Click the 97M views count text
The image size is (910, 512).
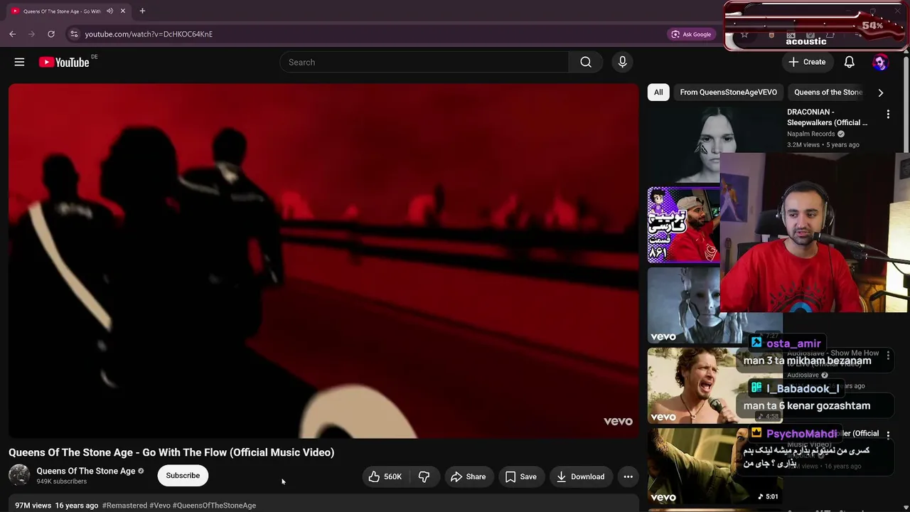pyautogui.click(x=33, y=506)
